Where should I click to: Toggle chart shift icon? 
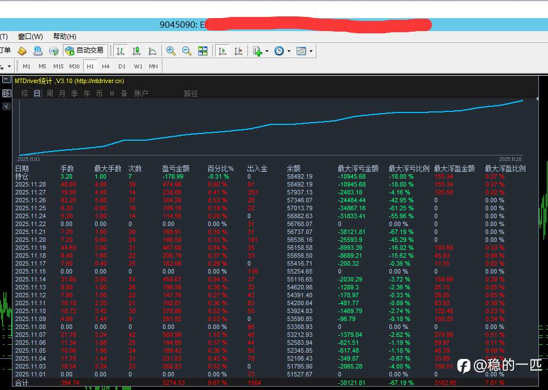click(238, 51)
